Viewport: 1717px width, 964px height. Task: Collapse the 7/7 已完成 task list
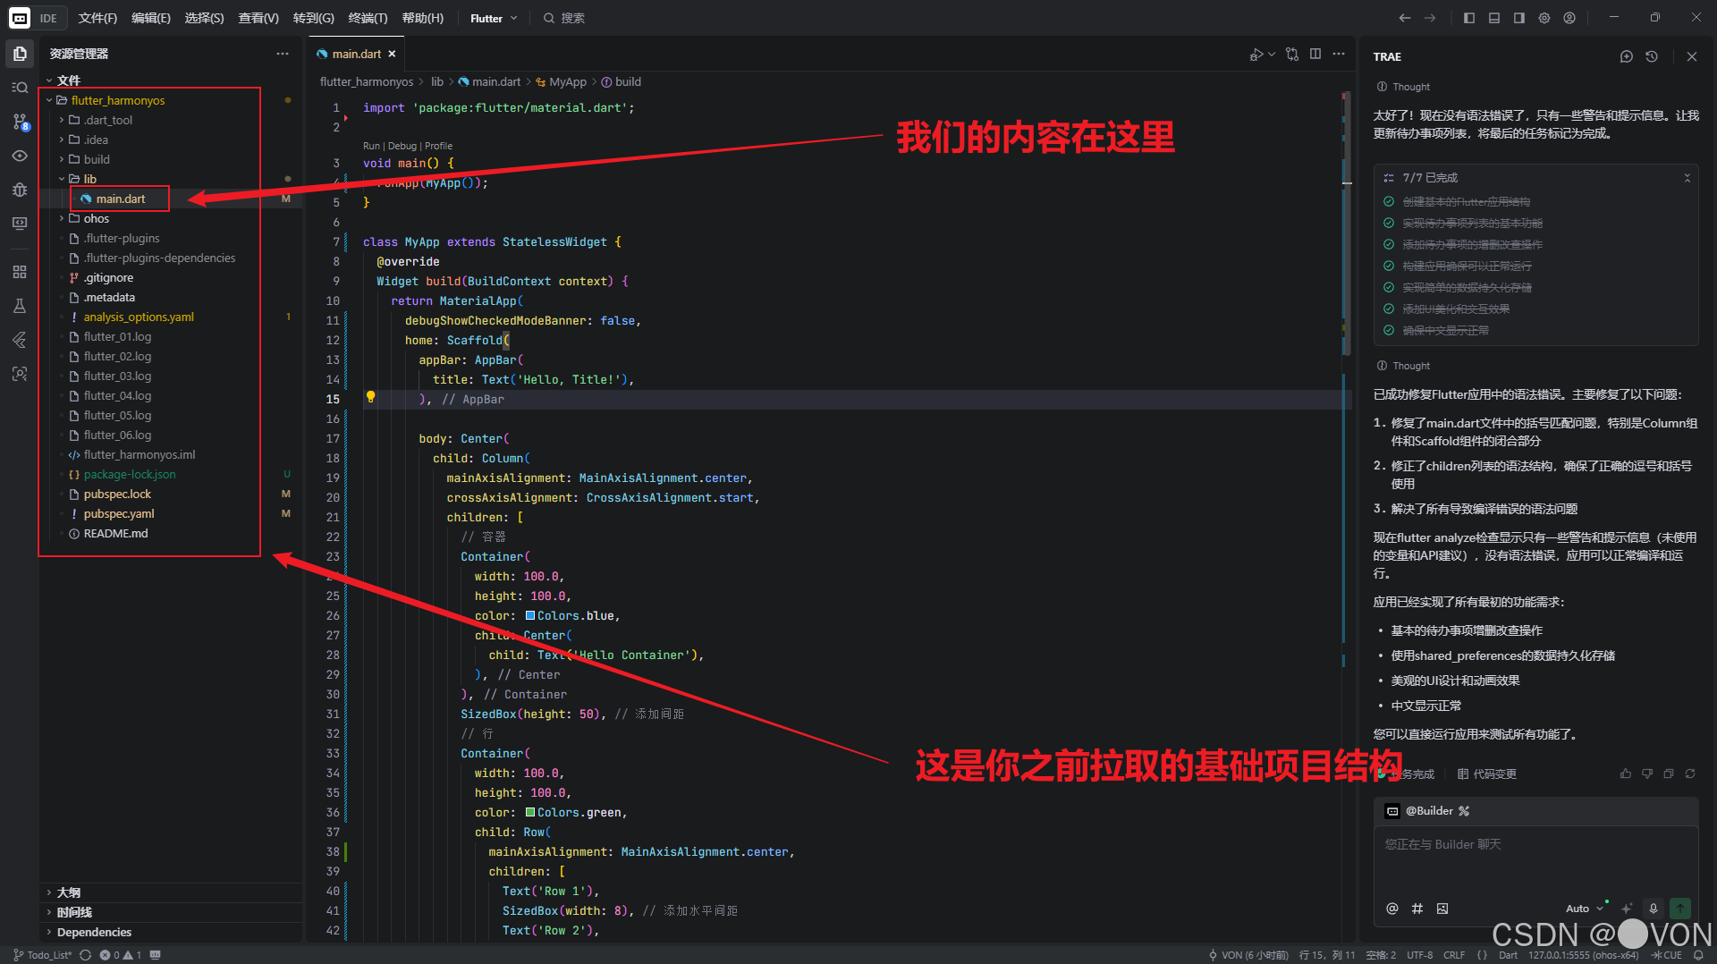pyautogui.click(x=1687, y=178)
